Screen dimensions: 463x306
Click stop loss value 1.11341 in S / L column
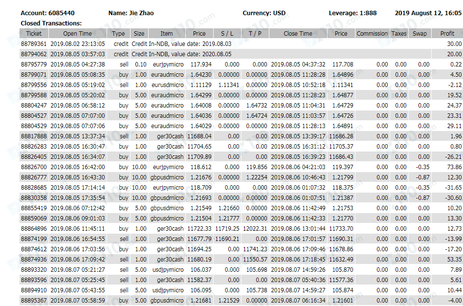228,85
